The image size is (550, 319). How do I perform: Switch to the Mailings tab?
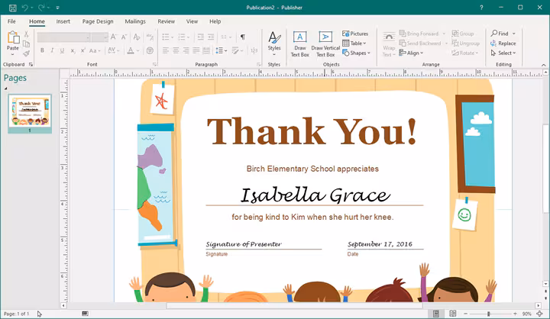135,21
